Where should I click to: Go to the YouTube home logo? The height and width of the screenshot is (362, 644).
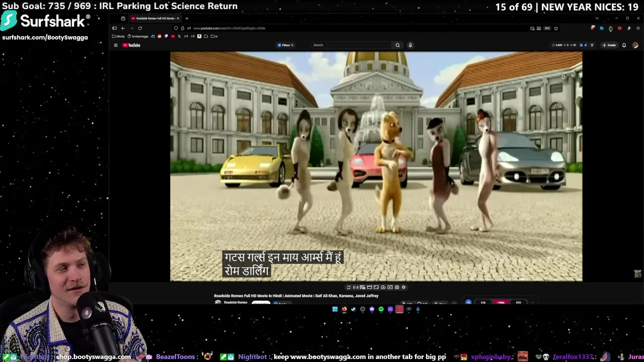pos(131,45)
